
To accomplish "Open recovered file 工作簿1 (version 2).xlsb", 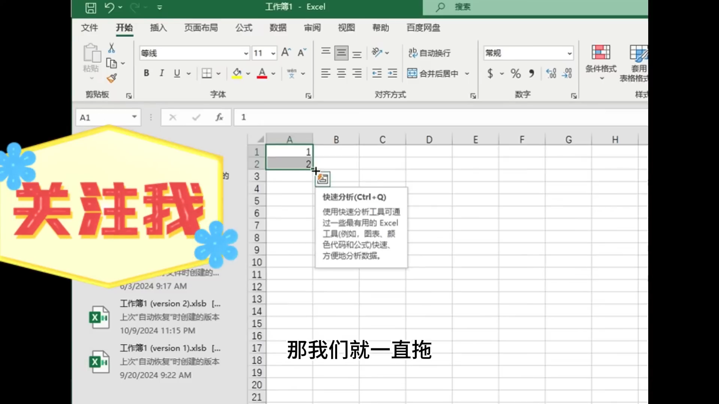I will point(155,317).
